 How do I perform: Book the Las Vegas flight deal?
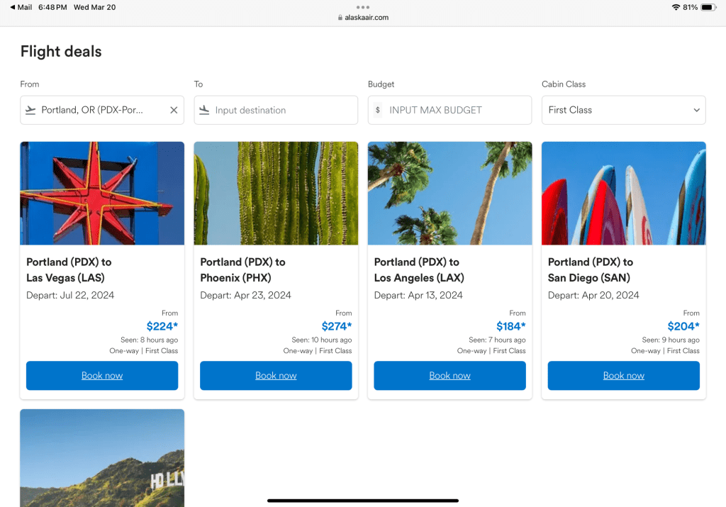coord(102,376)
